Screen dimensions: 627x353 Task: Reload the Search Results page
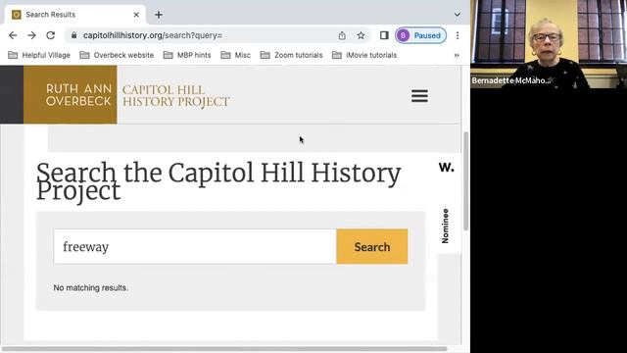click(x=50, y=35)
